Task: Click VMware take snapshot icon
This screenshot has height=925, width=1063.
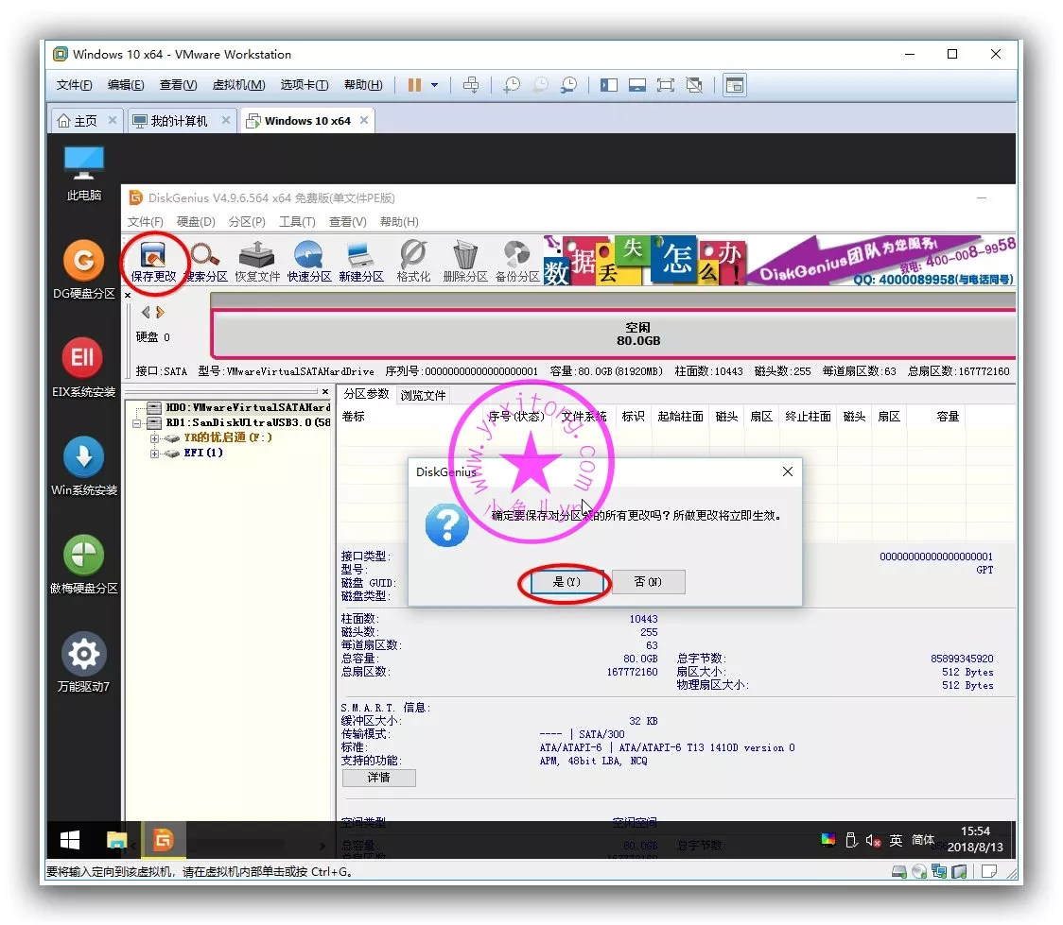Action: tap(512, 85)
